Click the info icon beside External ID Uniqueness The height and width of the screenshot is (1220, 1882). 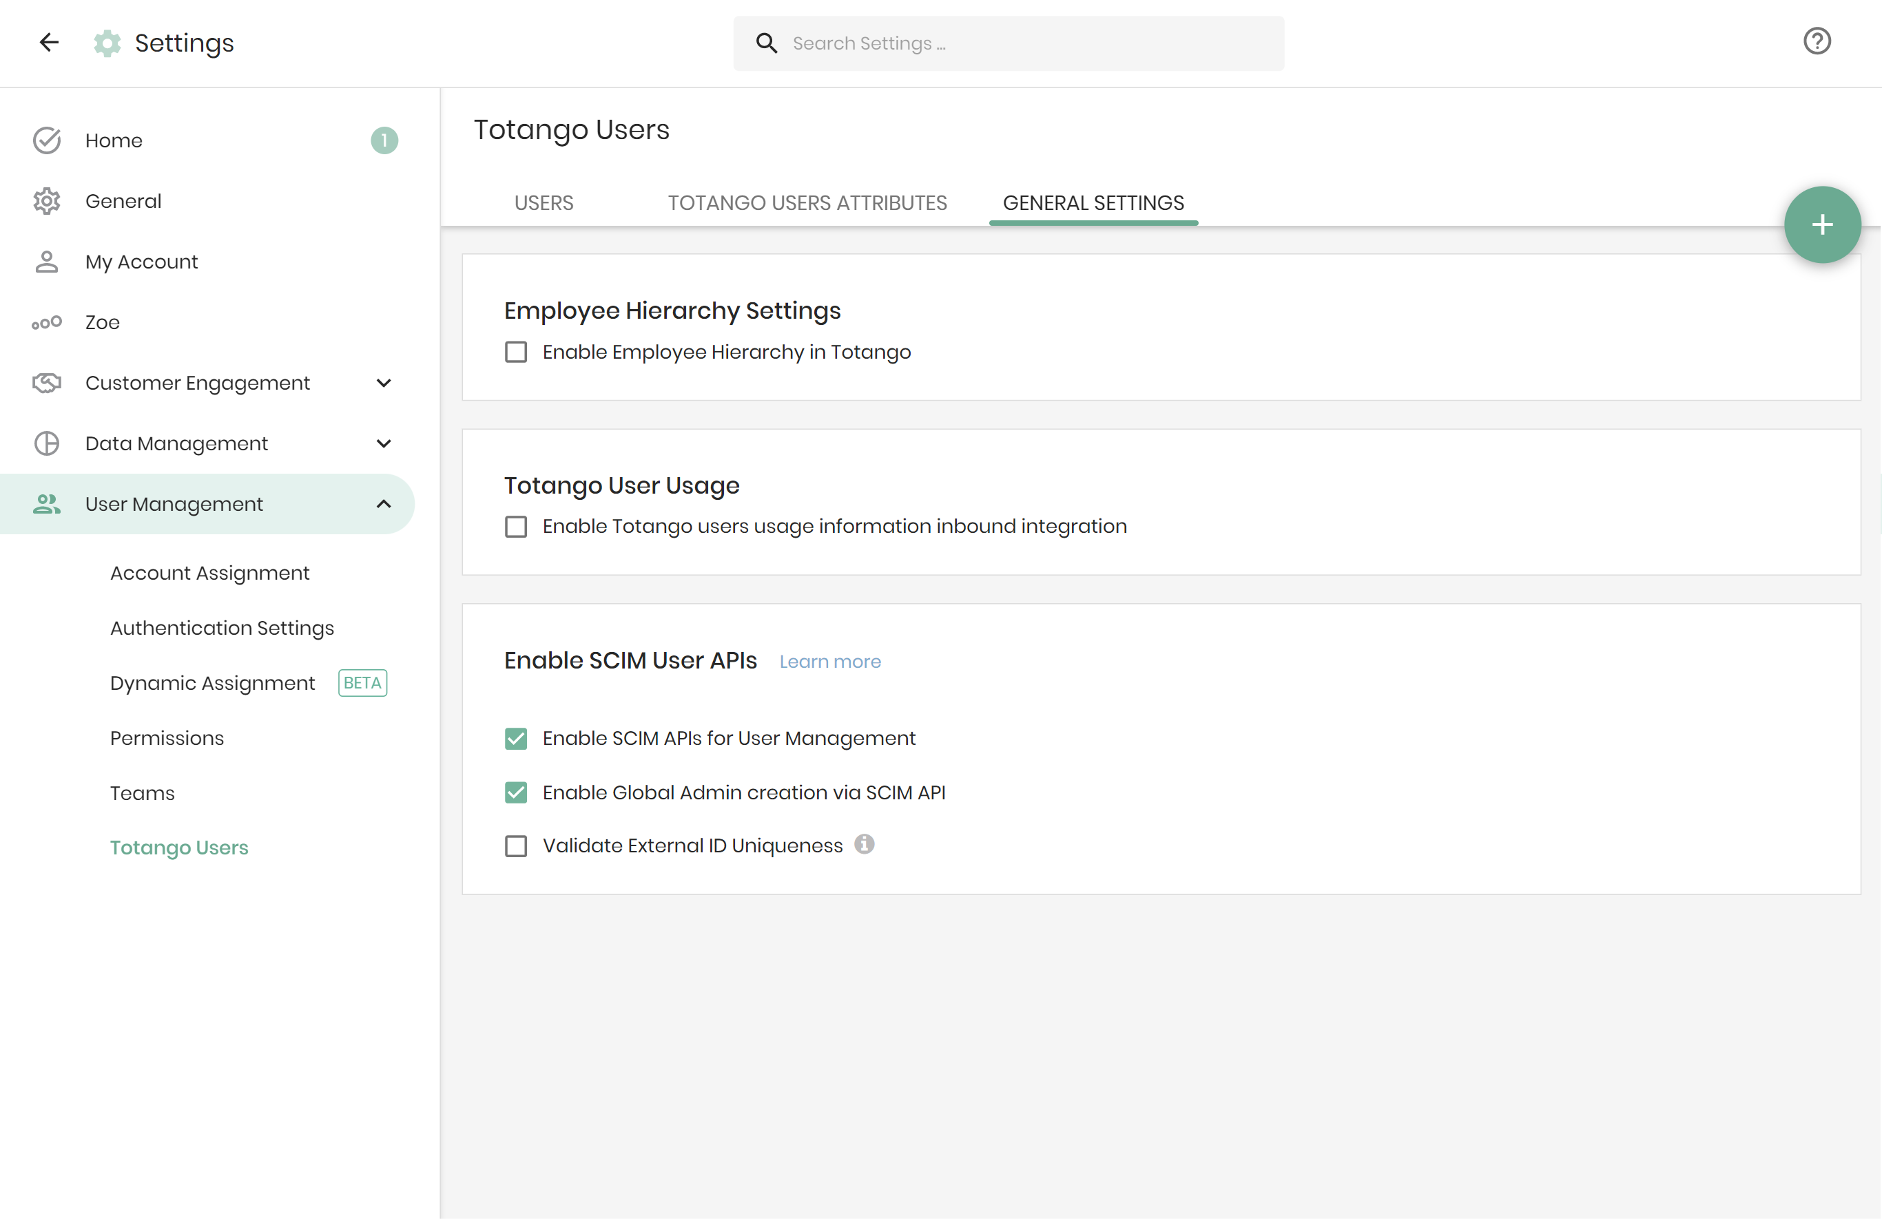tap(865, 845)
